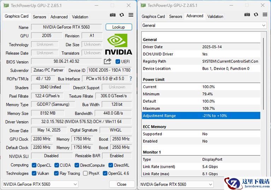This screenshot has width=271, height=190.
Task: Close the right GPU-Z window
Action: click(x=263, y=5)
